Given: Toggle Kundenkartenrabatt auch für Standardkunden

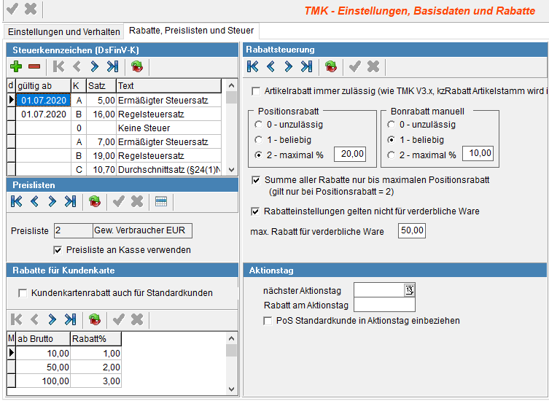Looking at the screenshot, I should click(x=23, y=293).
